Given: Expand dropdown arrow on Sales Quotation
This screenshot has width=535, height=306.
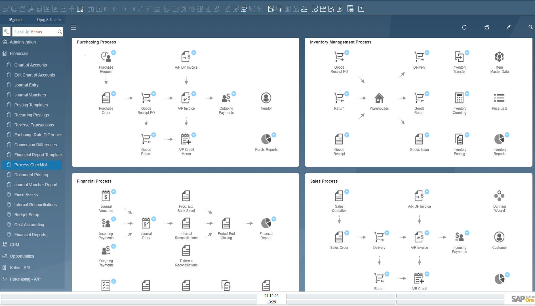Looking at the screenshot, I should pos(347,192).
